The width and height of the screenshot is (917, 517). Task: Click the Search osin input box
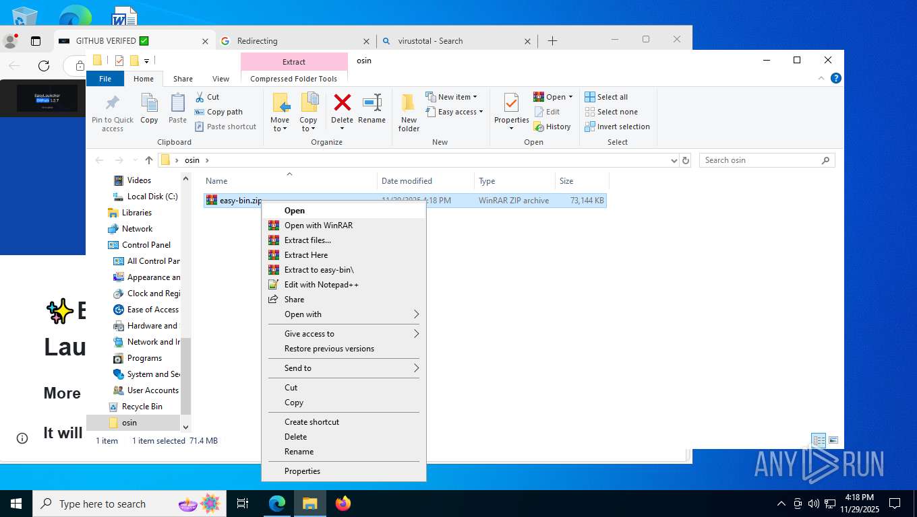pos(767,160)
